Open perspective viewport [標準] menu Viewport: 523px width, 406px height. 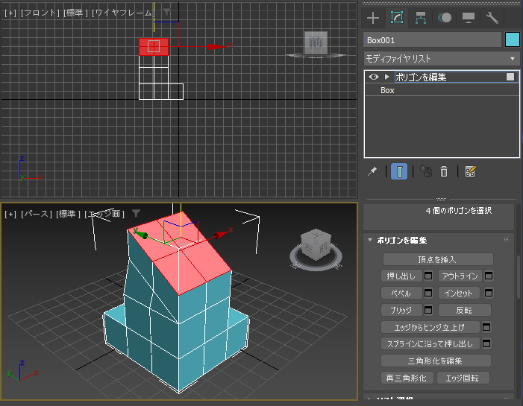68,214
